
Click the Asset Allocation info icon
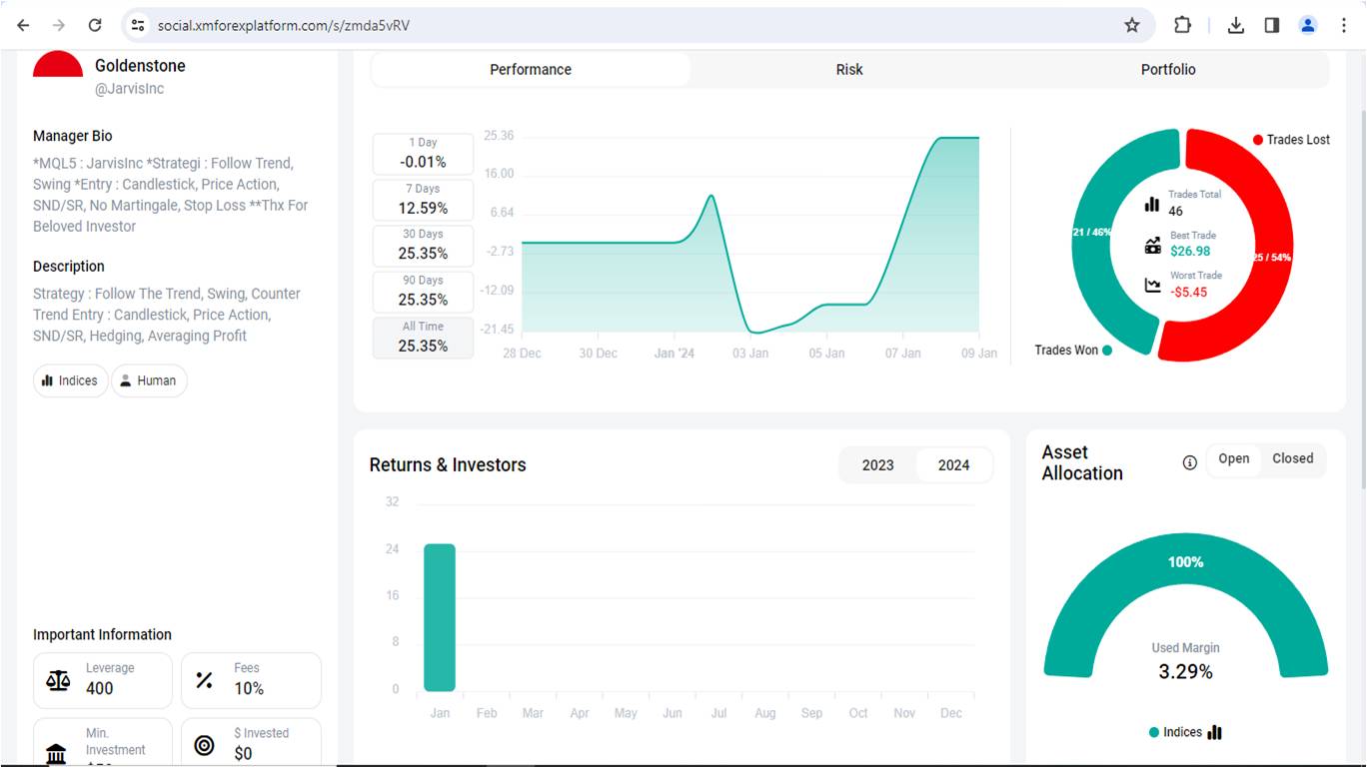click(1189, 462)
